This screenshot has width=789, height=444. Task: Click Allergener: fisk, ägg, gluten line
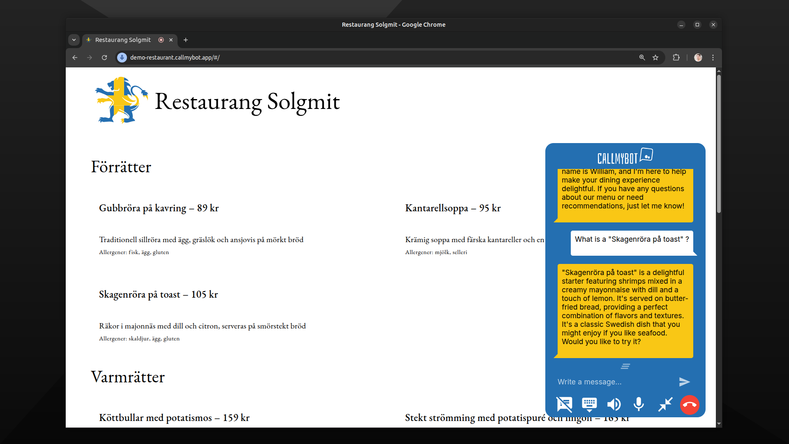coord(134,252)
